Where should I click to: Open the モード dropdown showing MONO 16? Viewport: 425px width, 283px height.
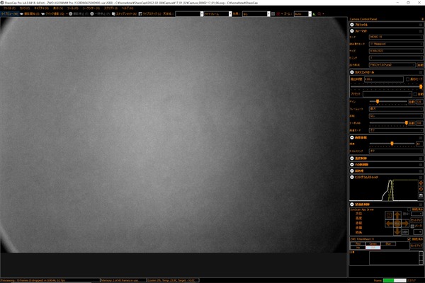pyautogui.click(x=396, y=37)
